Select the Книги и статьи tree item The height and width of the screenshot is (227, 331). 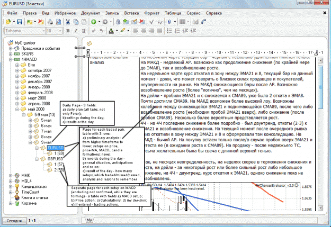[34, 198]
